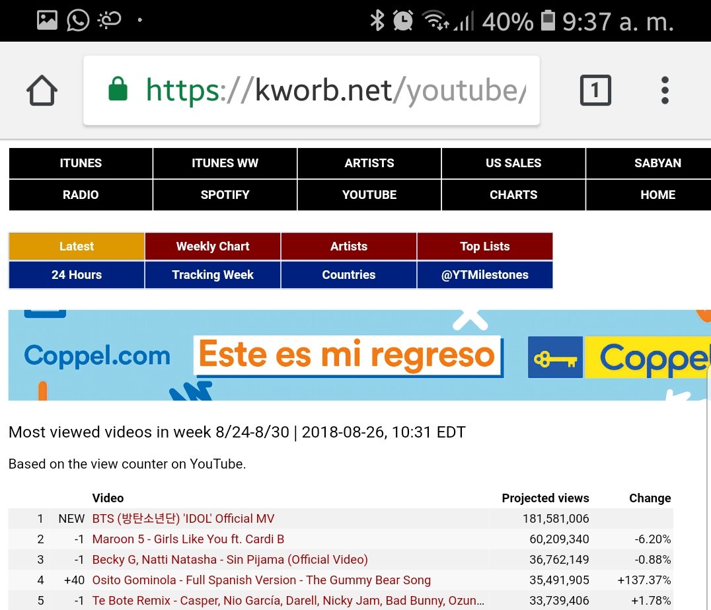Open Becky G Sin Pijama video link
Screen dimensions: 711x610
point(230,559)
